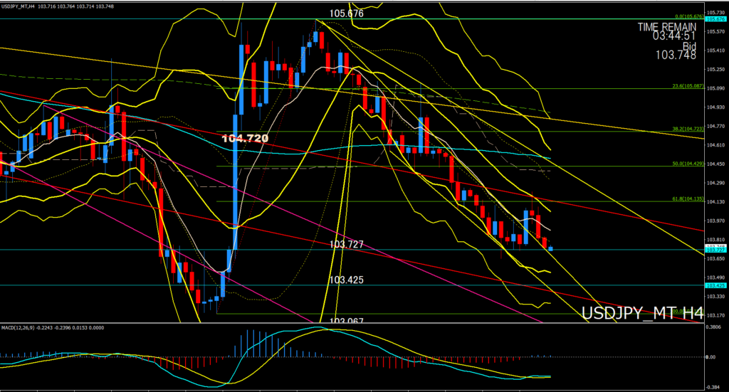
Task: Click 104.930 on the price axis
Action: pyautogui.click(x=715, y=107)
